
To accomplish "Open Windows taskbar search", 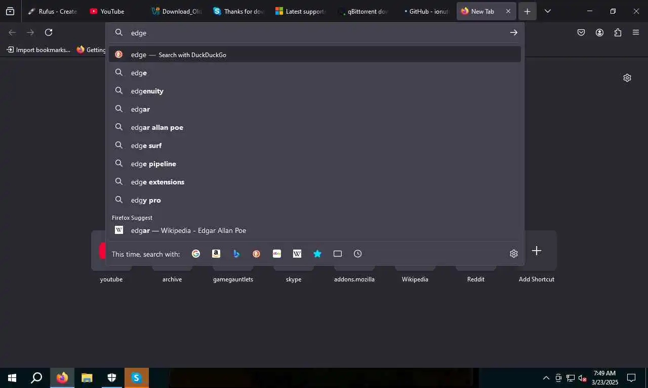I will tap(36, 378).
